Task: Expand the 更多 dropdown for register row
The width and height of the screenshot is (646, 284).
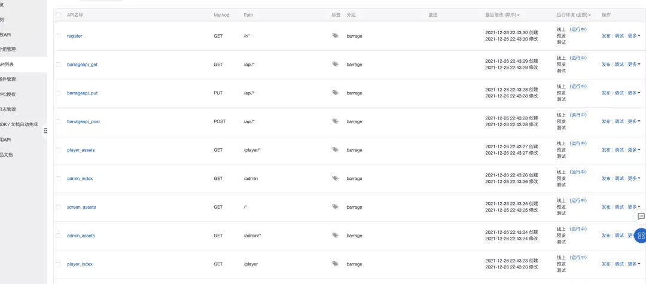Action: (x=633, y=36)
